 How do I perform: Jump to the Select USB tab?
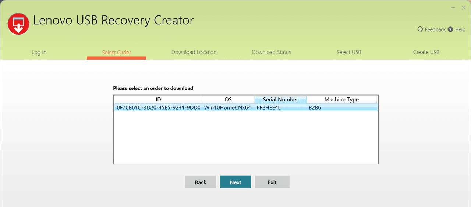coord(348,52)
